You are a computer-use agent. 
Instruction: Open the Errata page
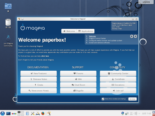click(x=39, y=85)
